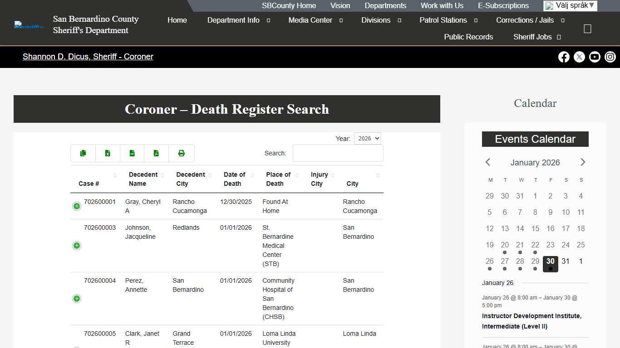620x348 pixels.
Task: Copy table data using the copy icon
Action: [x=83, y=153]
